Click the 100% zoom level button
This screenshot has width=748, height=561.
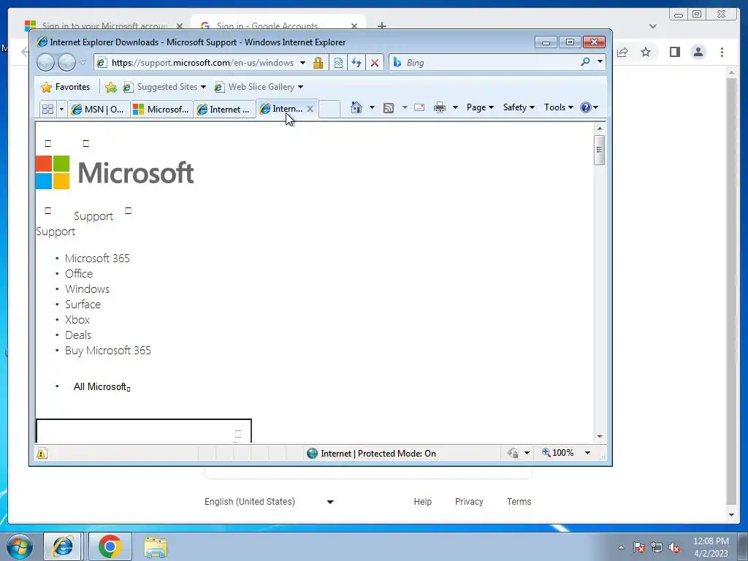557,453
